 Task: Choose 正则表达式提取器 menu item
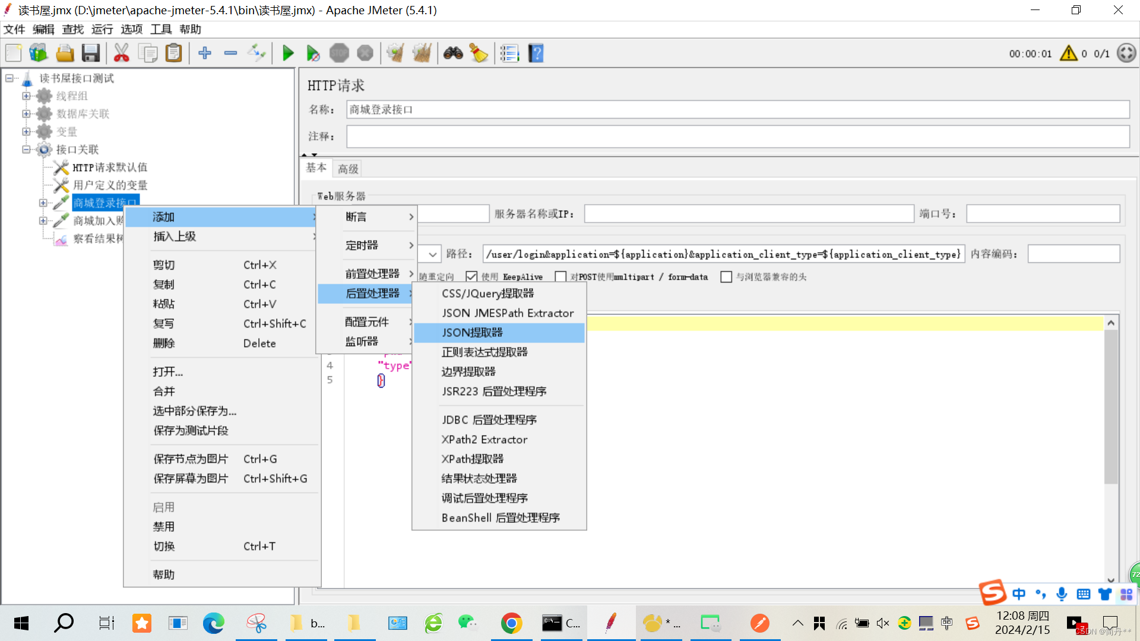click(499, 352)
